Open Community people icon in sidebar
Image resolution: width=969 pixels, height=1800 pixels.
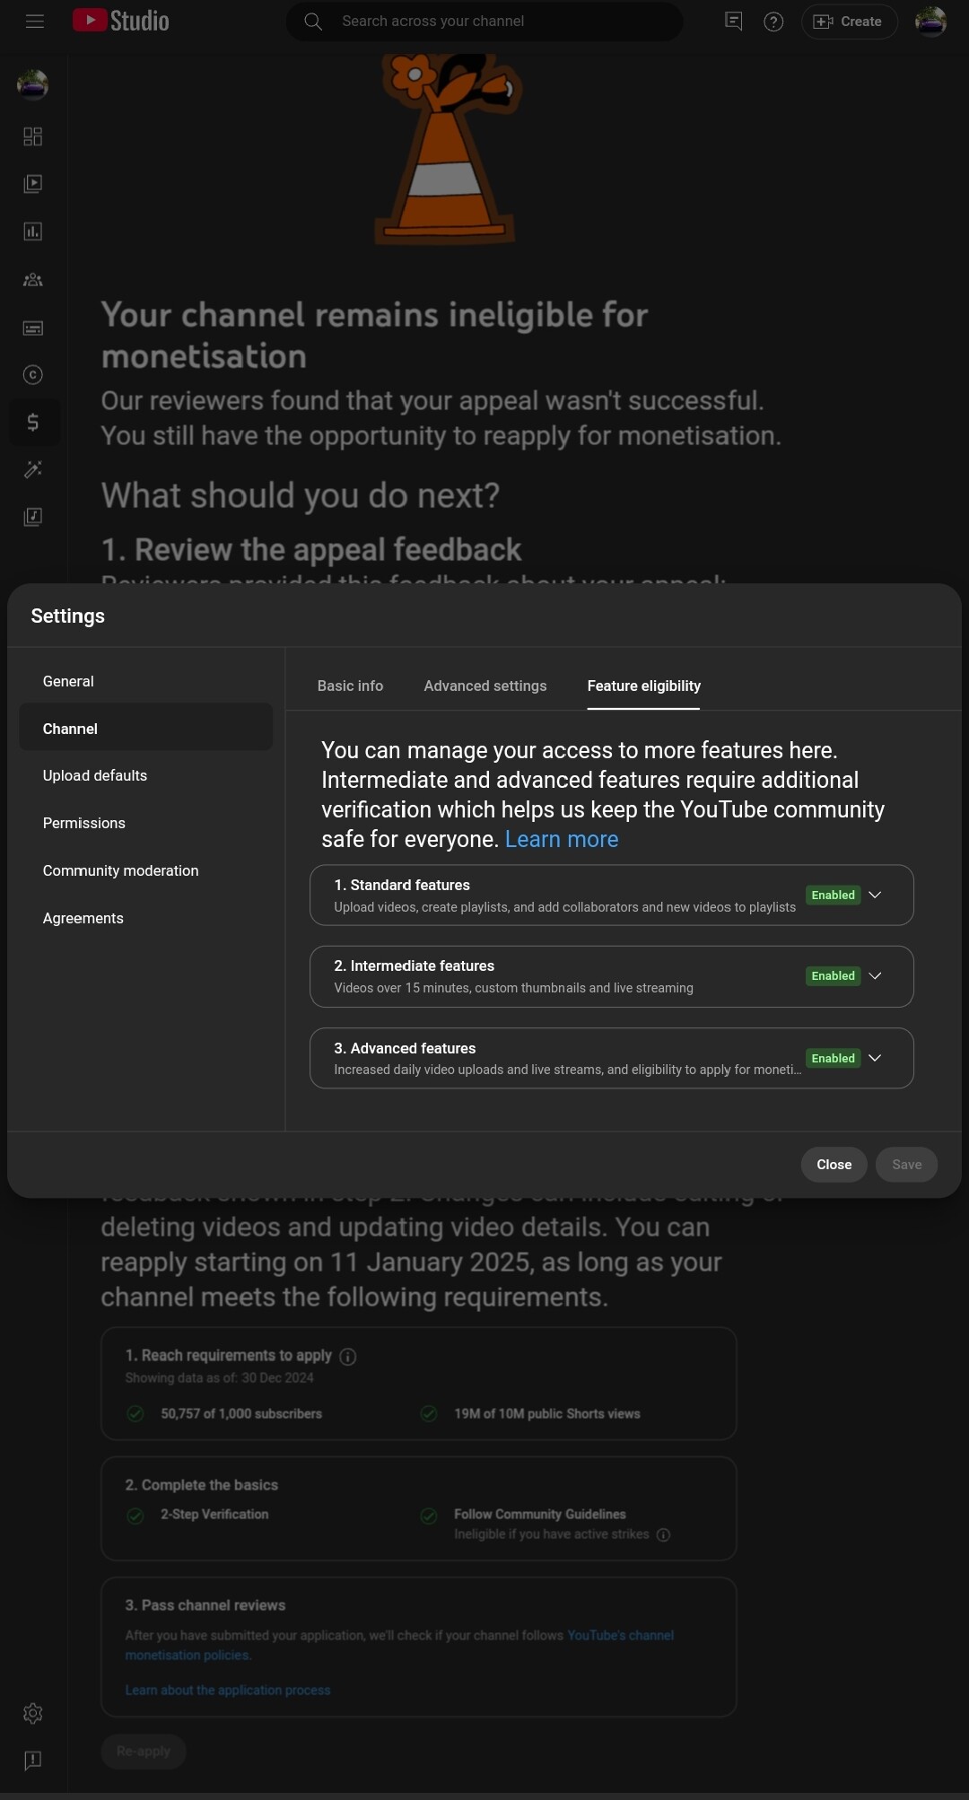point(33,280)
